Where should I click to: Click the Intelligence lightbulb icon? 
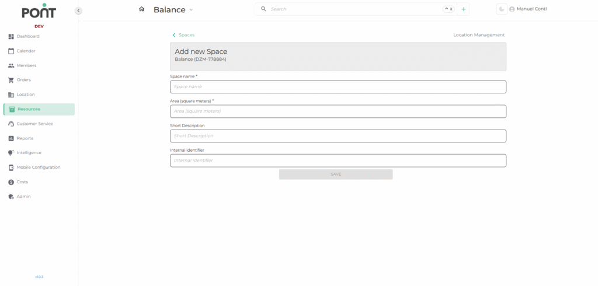(11, 153)
